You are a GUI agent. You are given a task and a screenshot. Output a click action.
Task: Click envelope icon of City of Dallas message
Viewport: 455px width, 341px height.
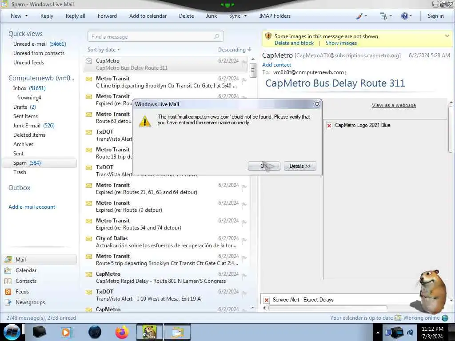pos(89,238)
